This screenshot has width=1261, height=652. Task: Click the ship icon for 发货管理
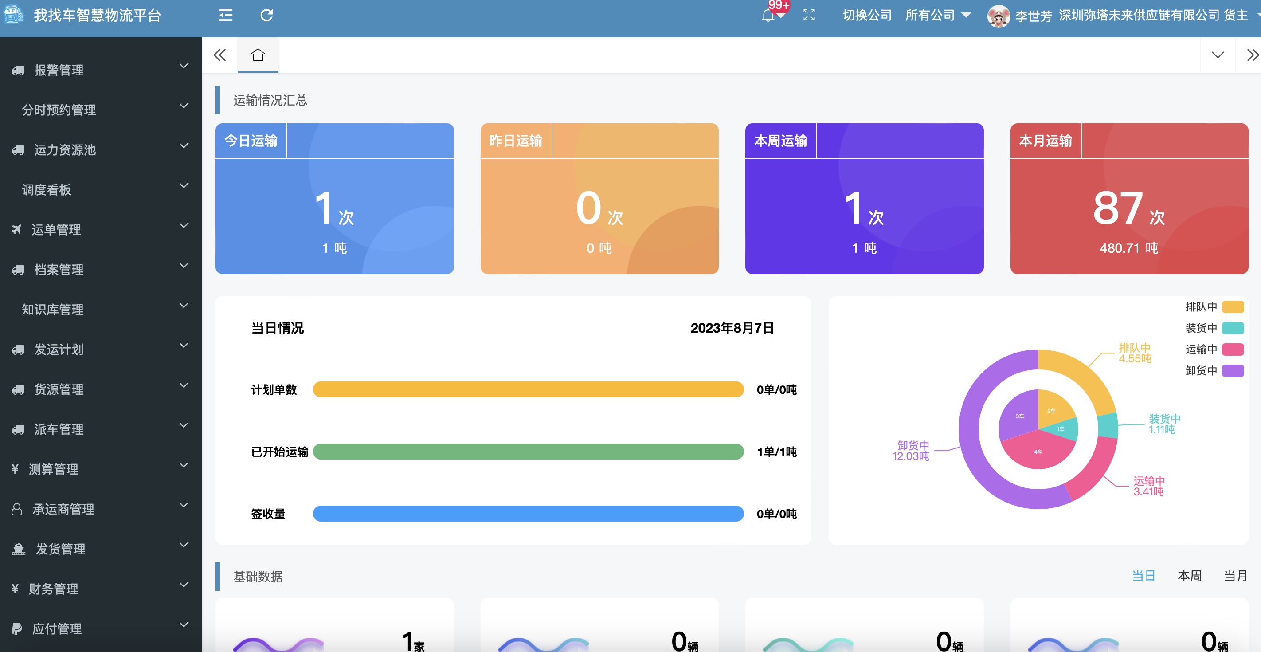click(x=19, y=549)
